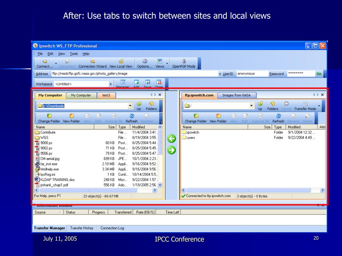Click the UserID field

[252, 74]
